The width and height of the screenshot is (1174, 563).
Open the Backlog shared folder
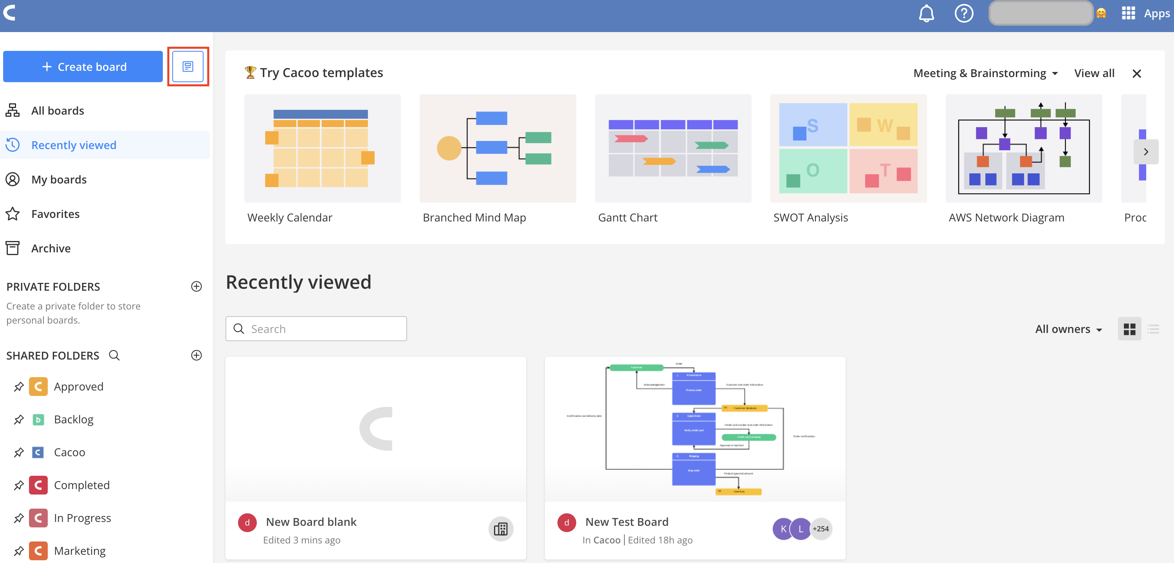point(73,419)
